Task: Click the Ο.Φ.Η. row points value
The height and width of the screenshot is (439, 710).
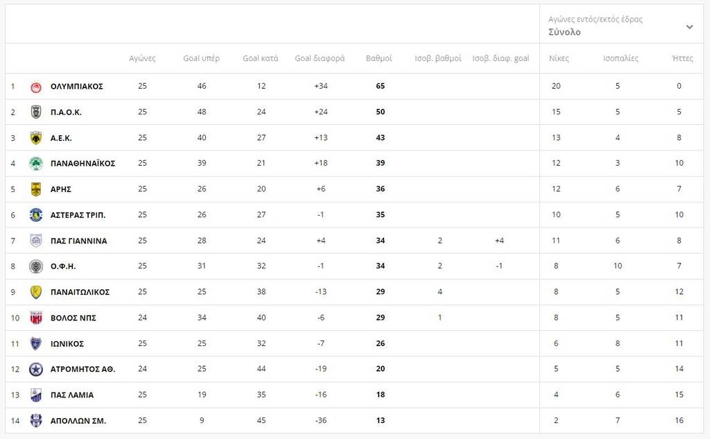Action: tap(380, 266)
